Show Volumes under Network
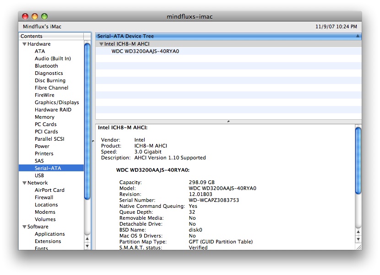 point(45,219)
